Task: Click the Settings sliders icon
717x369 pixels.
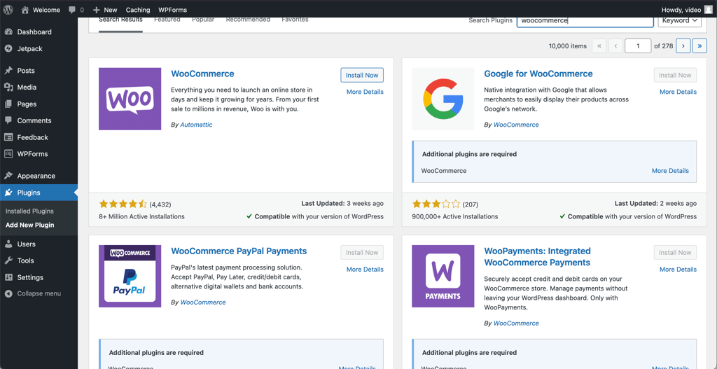Action: click(x=8, y=277)
